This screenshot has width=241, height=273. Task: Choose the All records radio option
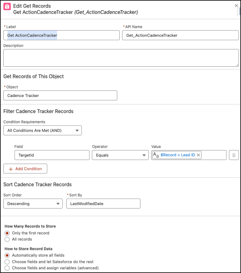point(7,239)
